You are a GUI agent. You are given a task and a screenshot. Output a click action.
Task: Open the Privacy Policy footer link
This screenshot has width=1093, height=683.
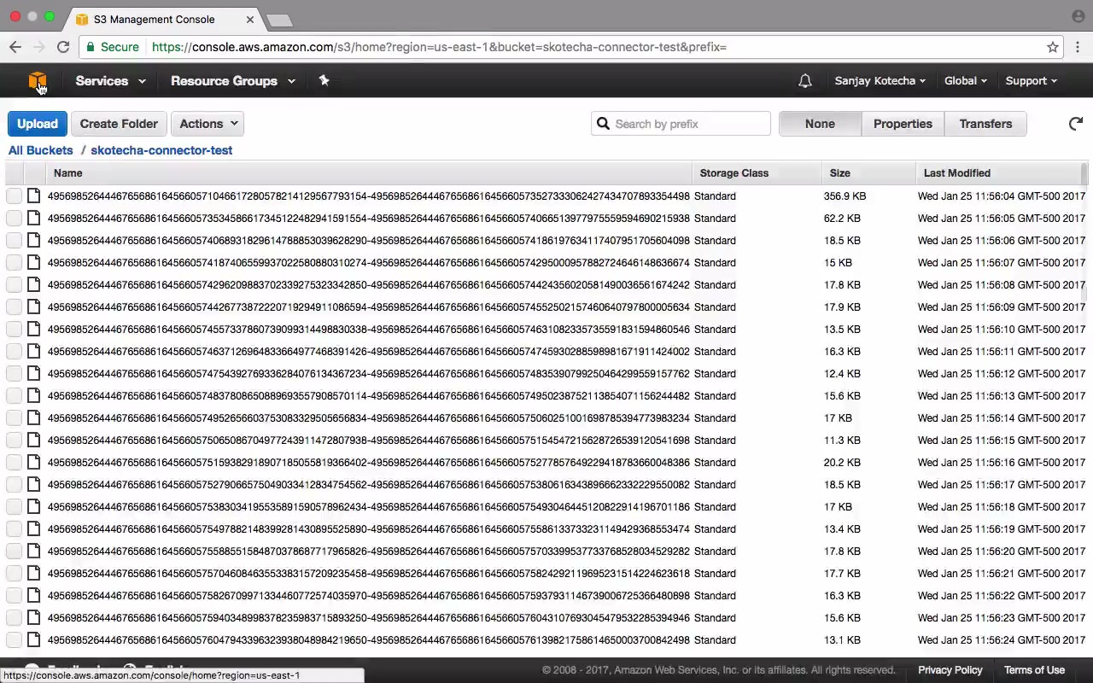(950, 670)
